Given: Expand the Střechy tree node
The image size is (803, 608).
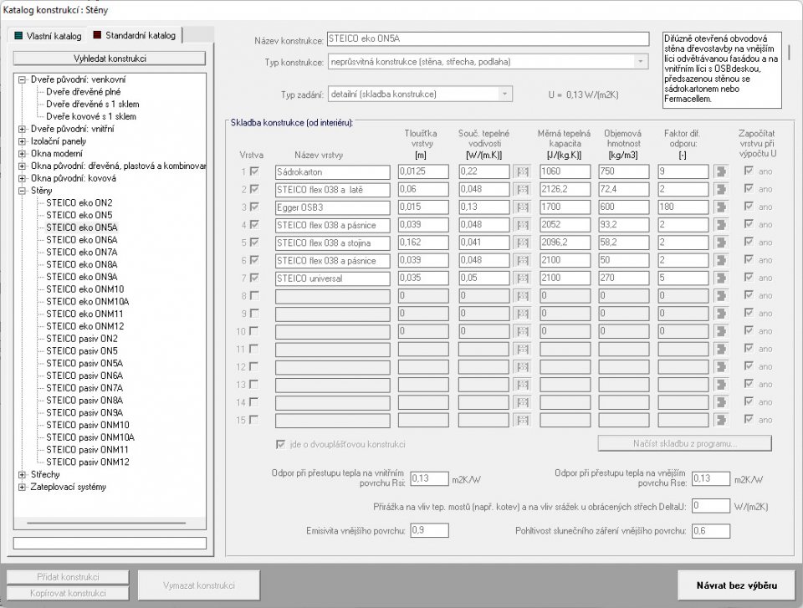Looking at the screenshot, I should point(22,474).
